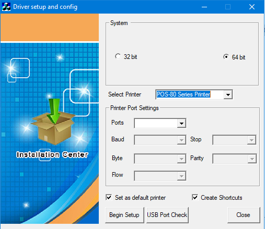Open the Baud rate dropdown
Image resolution: width=265 pixels, height=229 pixels.
(181, 140)
